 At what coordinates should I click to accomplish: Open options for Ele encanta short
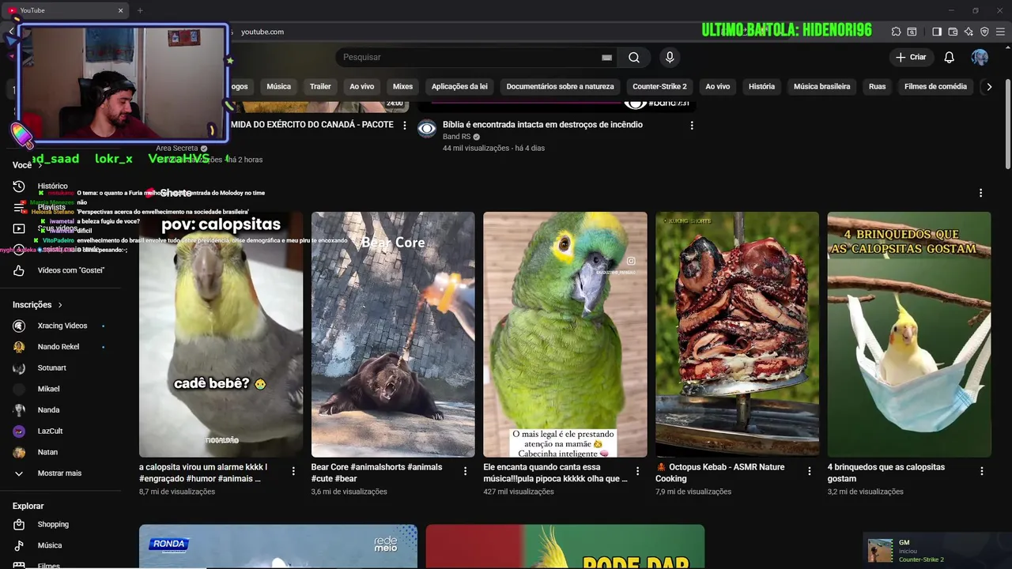click(637, 471)
